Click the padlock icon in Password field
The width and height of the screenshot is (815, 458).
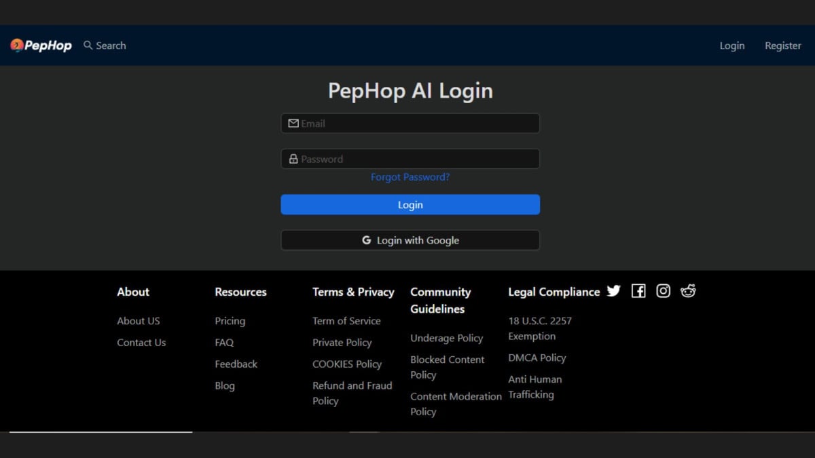point(293,159)
